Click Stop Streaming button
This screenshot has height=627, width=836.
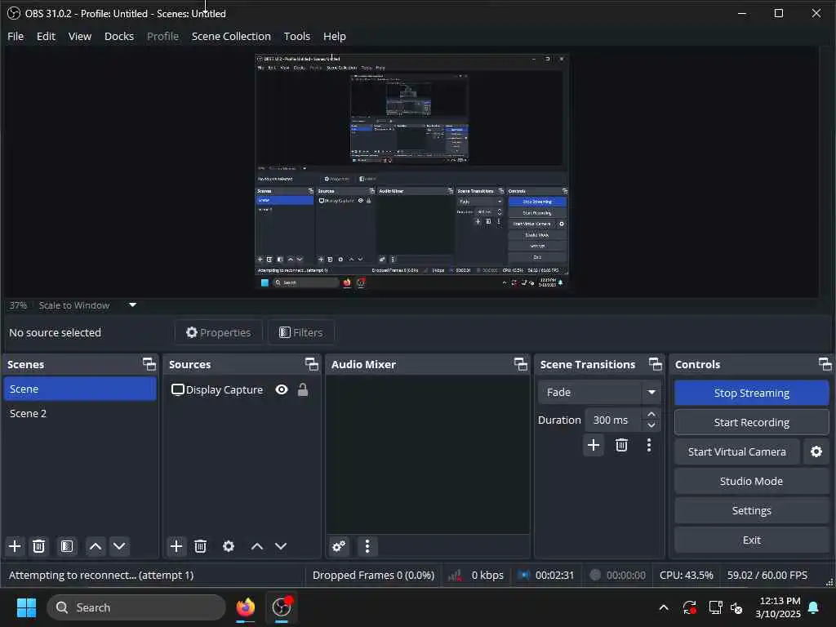point(751,393)
